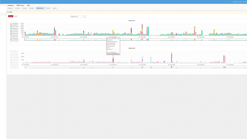
Task: Open the Reports menu item
Action: 55,8
